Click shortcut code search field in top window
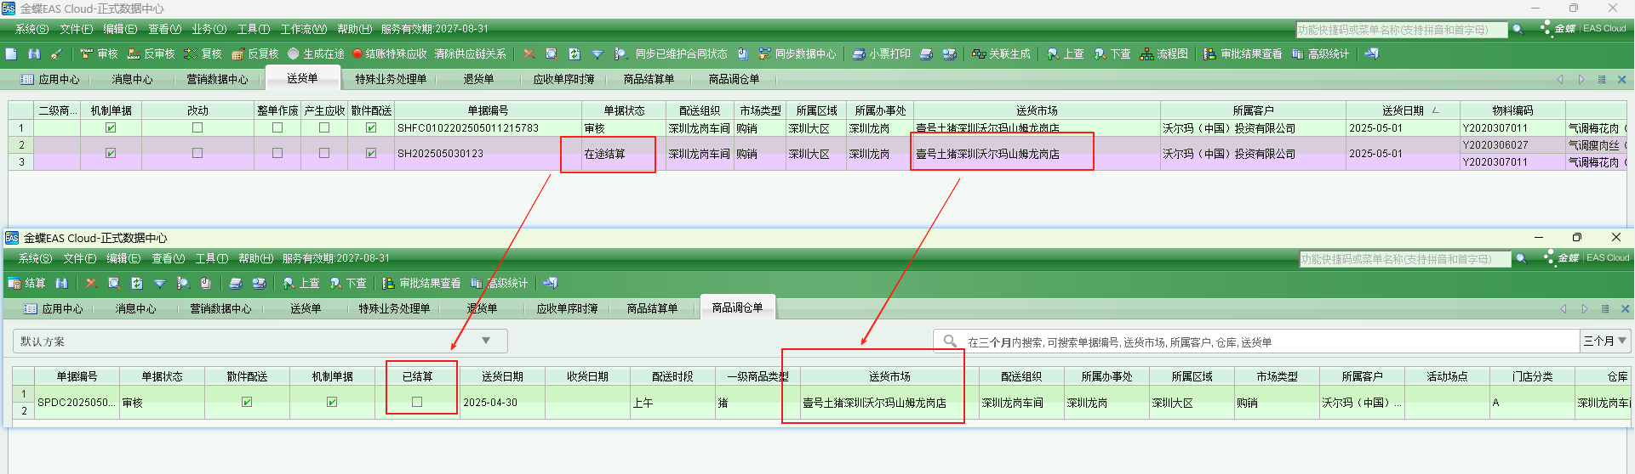The width and height of the screenshot is (1635, 474). (1401, 30)
